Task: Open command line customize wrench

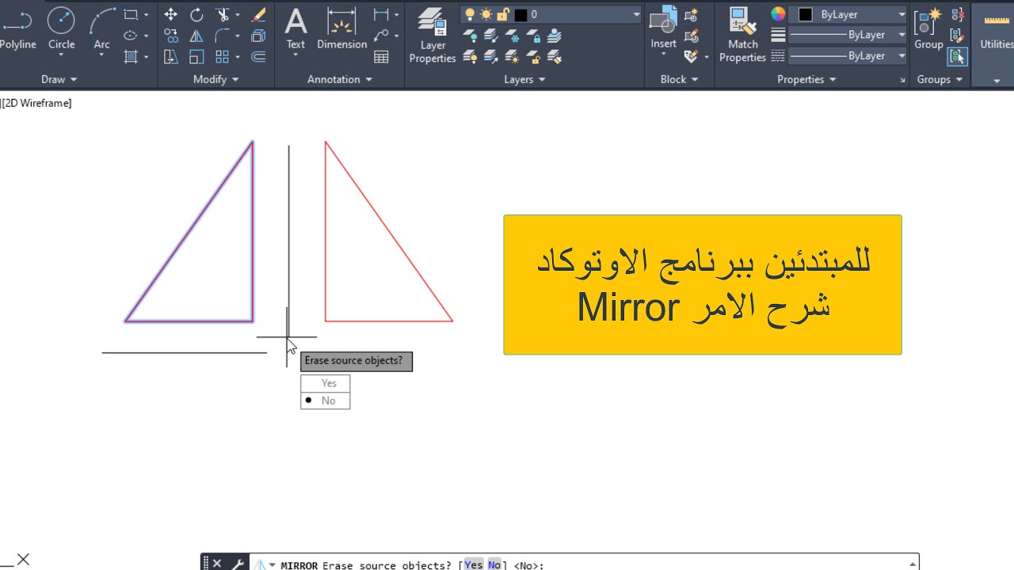Action: (x=238, y=564)
